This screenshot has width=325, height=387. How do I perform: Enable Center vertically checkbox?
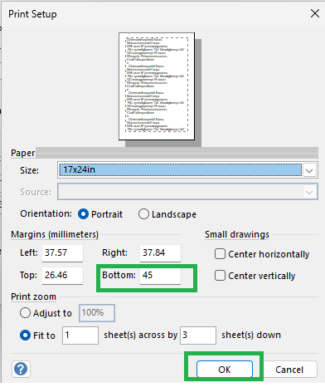pyautogui.click(x=220, y=276)
